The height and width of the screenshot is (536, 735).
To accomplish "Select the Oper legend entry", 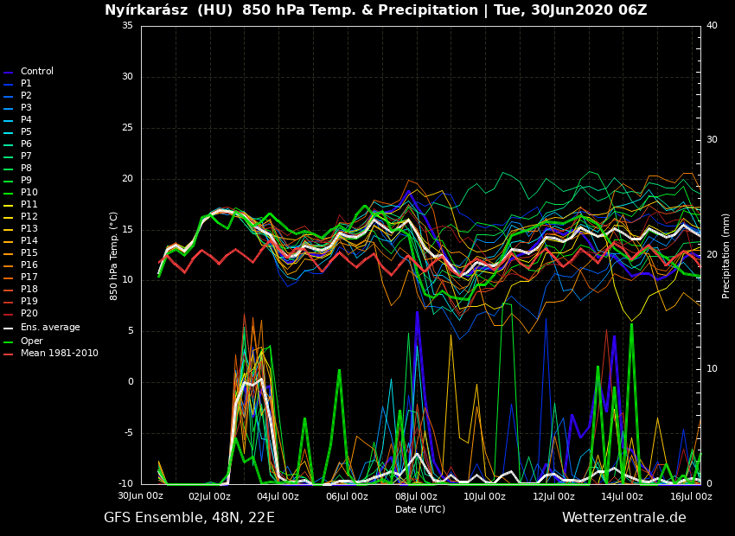I will [31, 341].
